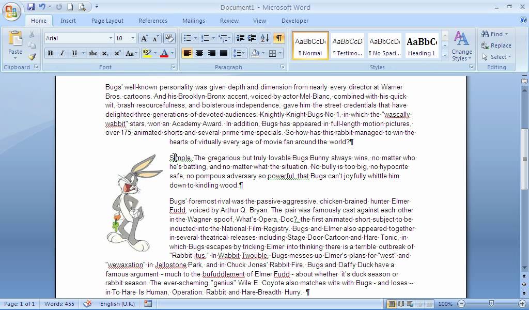The image size is (529, 310).
Task: Expand the Styles gallery more arrow
Action: (x=445, y=55)
